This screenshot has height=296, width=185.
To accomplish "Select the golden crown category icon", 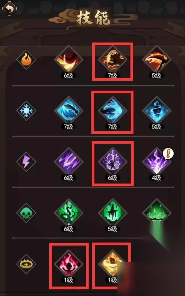I will (x=26, y=264).
